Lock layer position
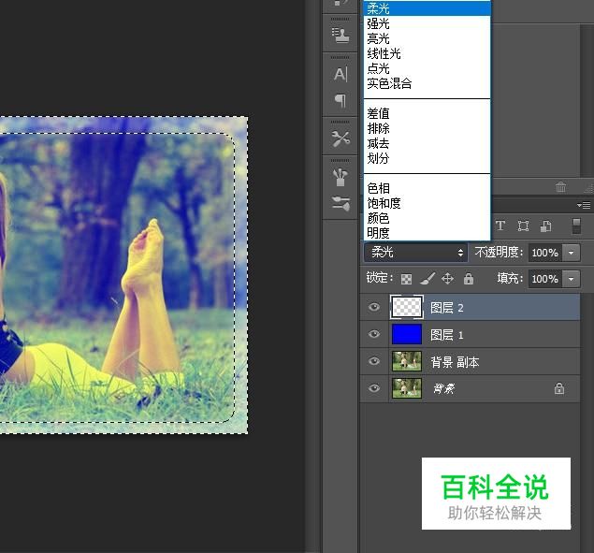The image size is (594, 553). click(447, 279)
